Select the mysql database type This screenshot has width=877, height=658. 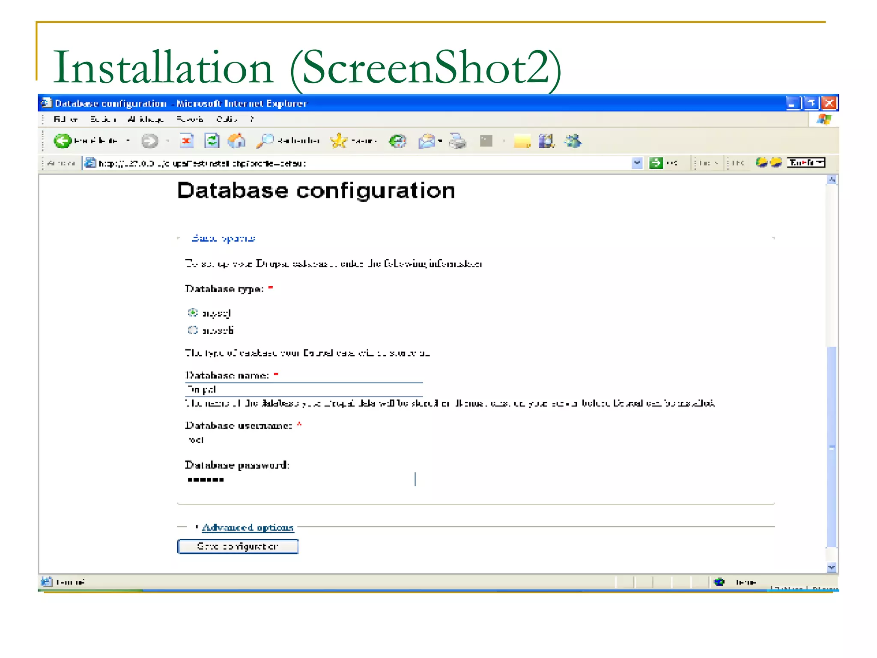[193, 313]
